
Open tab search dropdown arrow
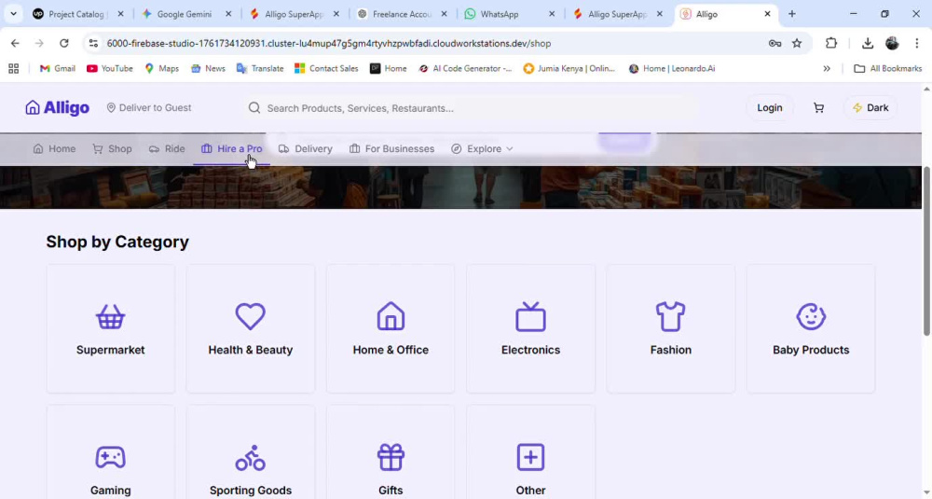13,14
